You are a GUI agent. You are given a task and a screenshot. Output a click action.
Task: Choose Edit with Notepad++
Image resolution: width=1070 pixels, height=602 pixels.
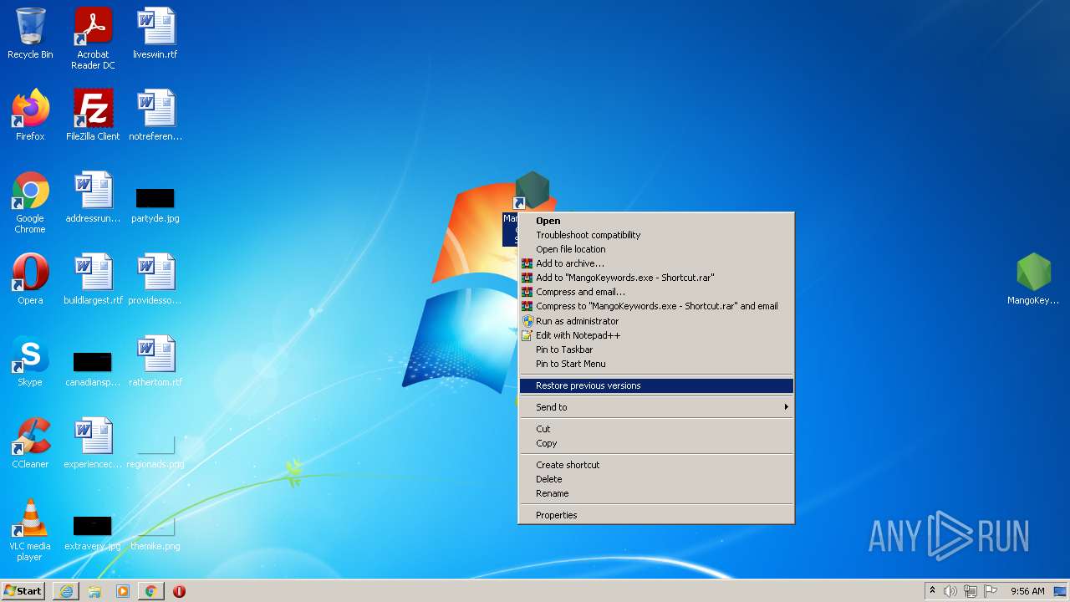pos(656,335)
